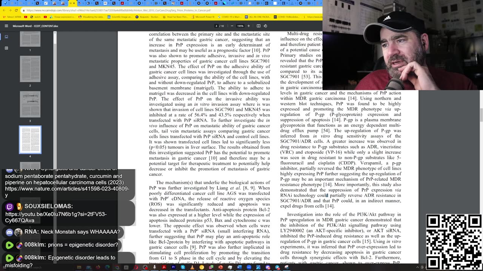Open Premiere Pro from the taskbar

coord(173,267)
